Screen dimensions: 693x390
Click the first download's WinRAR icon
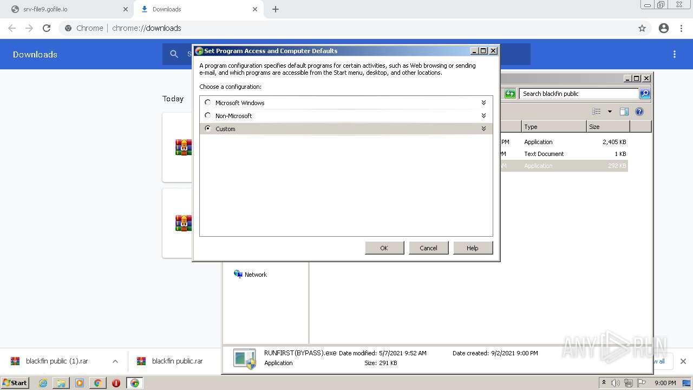[x=184, y=147]
